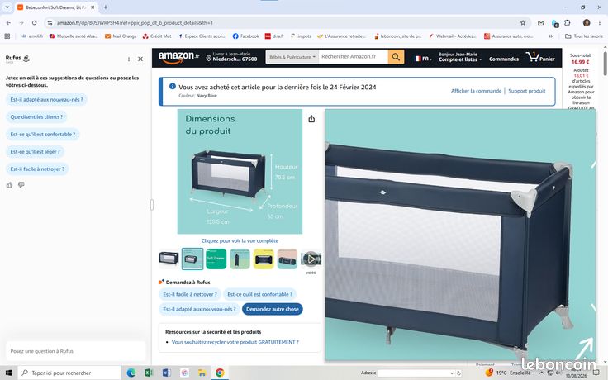Expand the Bébés & Puériculture category dropdown
Viewport: 608px width, 380px height.
[x=292, y=57]
